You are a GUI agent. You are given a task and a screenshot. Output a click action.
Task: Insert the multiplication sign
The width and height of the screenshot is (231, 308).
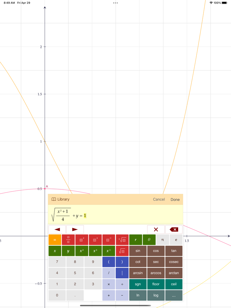coord(109,284)
